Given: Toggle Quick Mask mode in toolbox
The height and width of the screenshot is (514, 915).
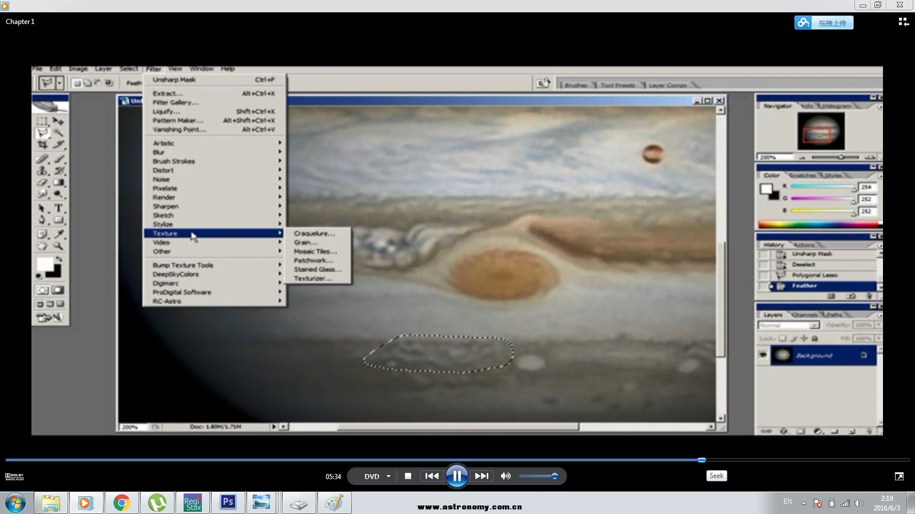Looking at the screenshot, I should point(57,290).
